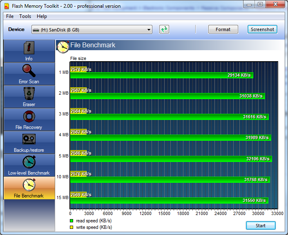The width and height of the screenshot is (288, 235).
Task: Select the Low-level Benchmark stopwatch icon
Action: pos(29,162)
